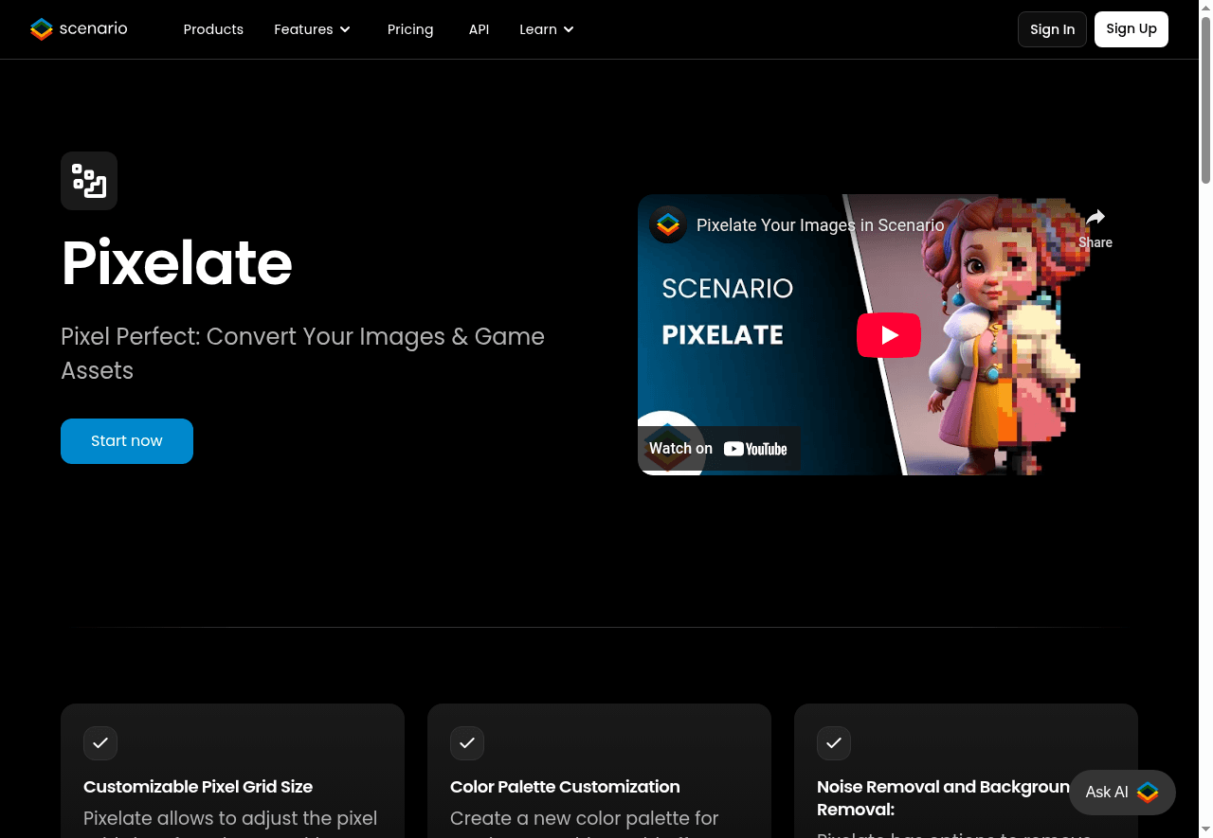Click the video Share arrow icon

tap(1095, 219)
